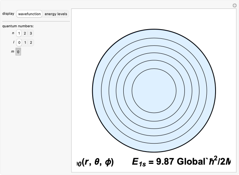Open the plus icon in the top-right corner
Image resolution: width=239 pixels, height=175 pixels.
234,5
